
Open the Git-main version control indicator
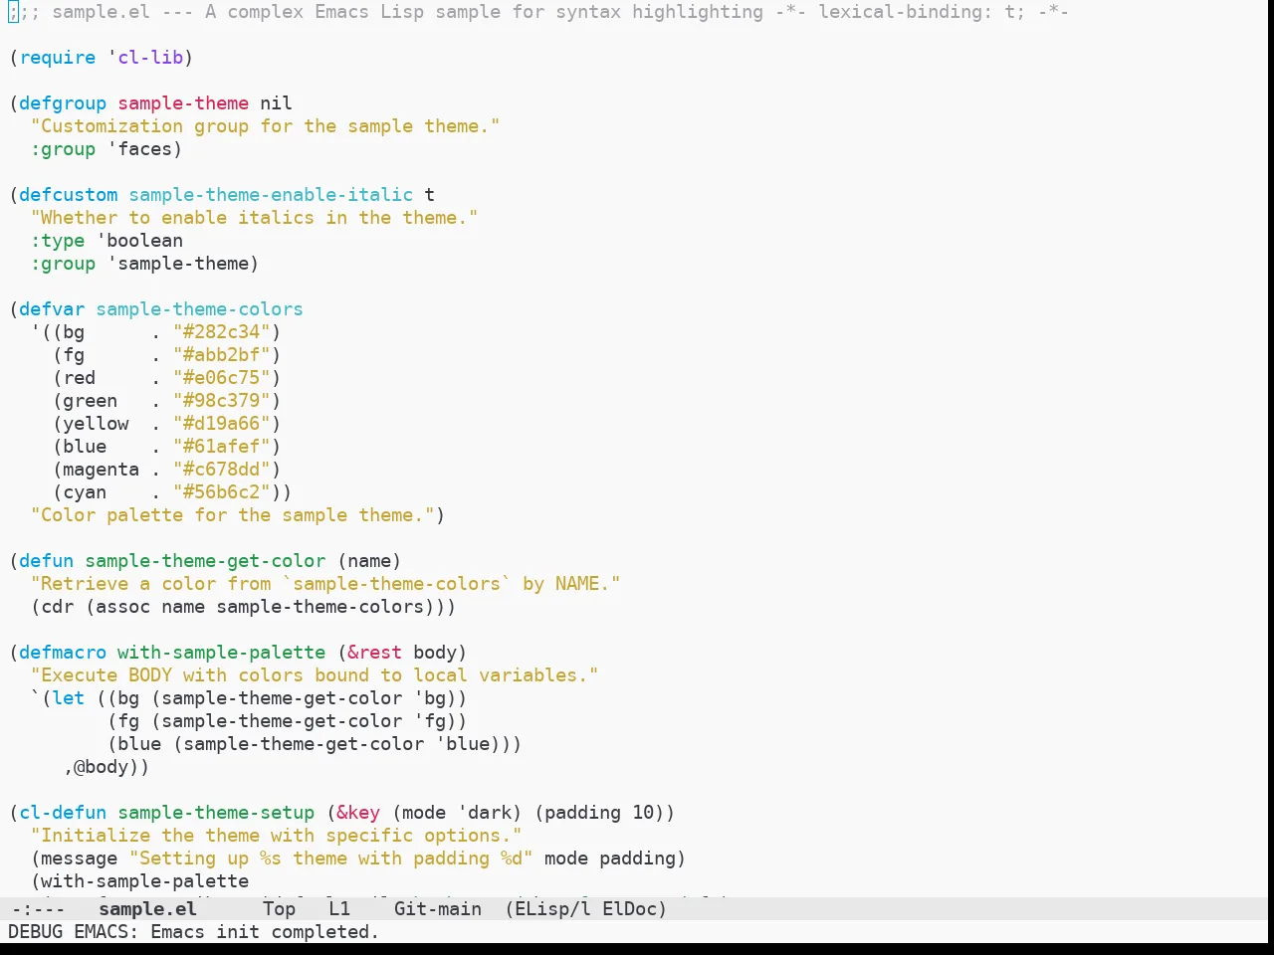(438, 908)
